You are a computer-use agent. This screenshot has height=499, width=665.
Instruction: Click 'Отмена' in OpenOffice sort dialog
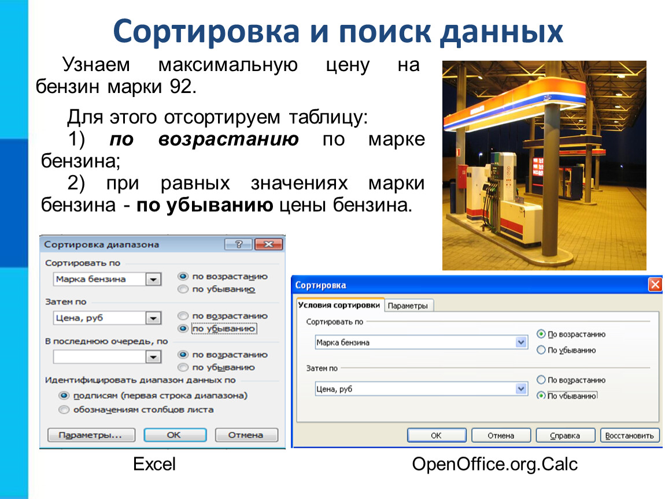pos(501,435)
